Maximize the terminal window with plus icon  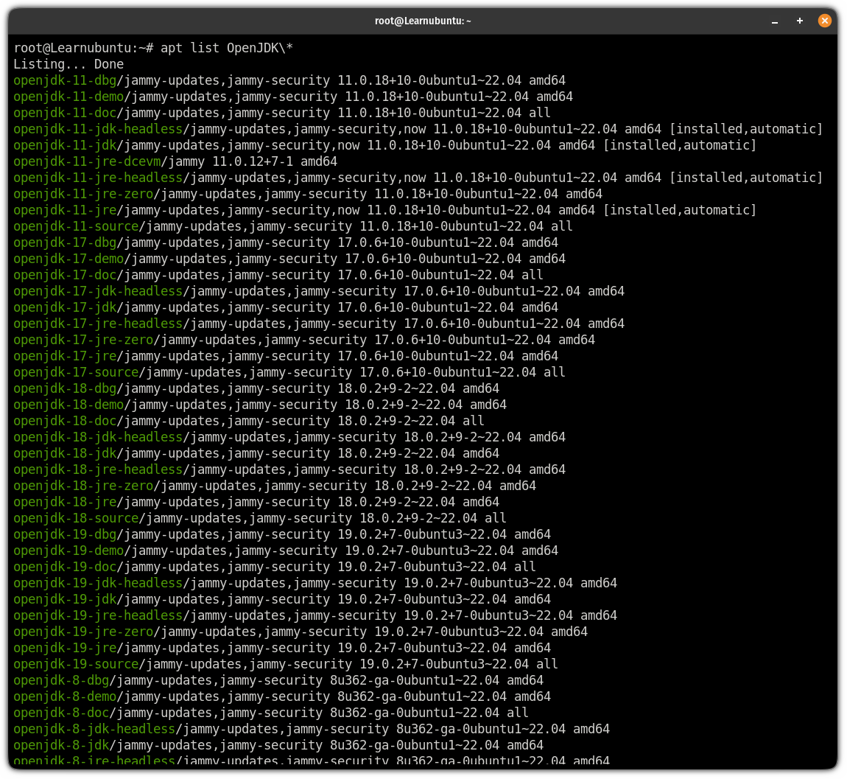click(x=799, y=21)
